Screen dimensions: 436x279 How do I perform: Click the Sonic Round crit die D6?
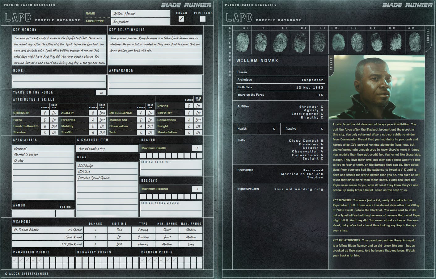coord(119,237)
